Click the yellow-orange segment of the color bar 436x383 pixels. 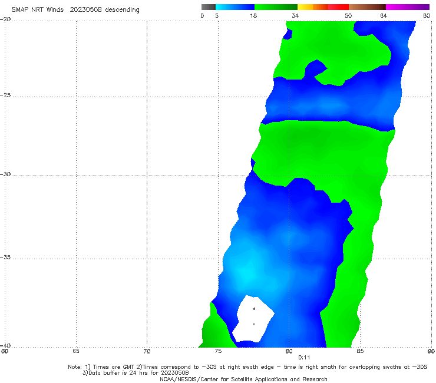(x=313, y=7)
